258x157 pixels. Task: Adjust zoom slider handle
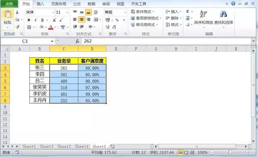[x=230, y=153]
